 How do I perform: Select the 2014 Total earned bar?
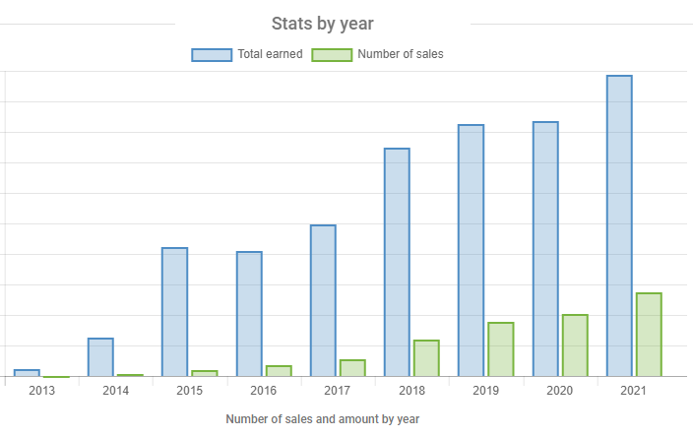pyautogui.click(x=100, y=357)
